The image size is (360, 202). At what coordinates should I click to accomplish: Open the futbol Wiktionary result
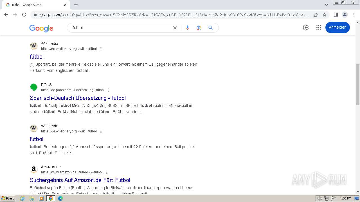coord(37,139)
